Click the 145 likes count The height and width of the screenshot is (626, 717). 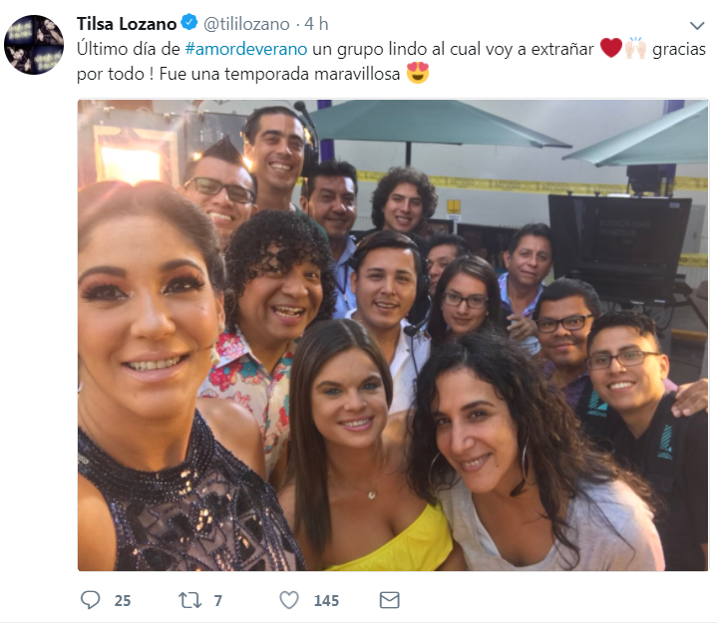[x=326, y=600]
